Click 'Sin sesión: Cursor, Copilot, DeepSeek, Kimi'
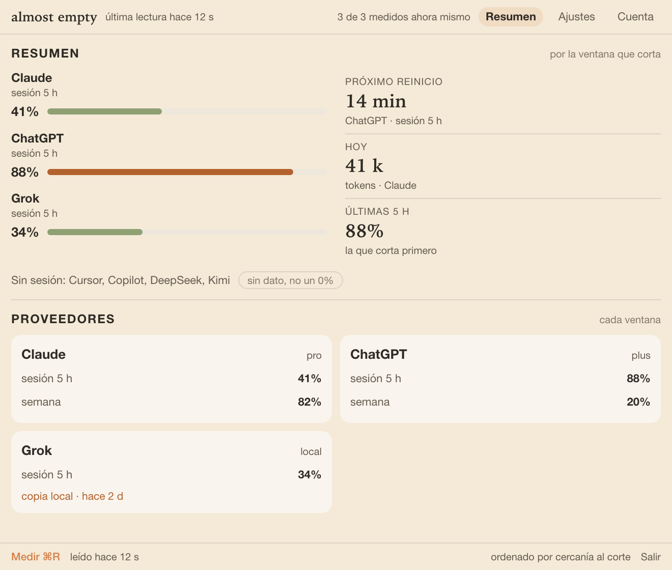The height and width of the screenshot is (570, 672). (121, 280)
